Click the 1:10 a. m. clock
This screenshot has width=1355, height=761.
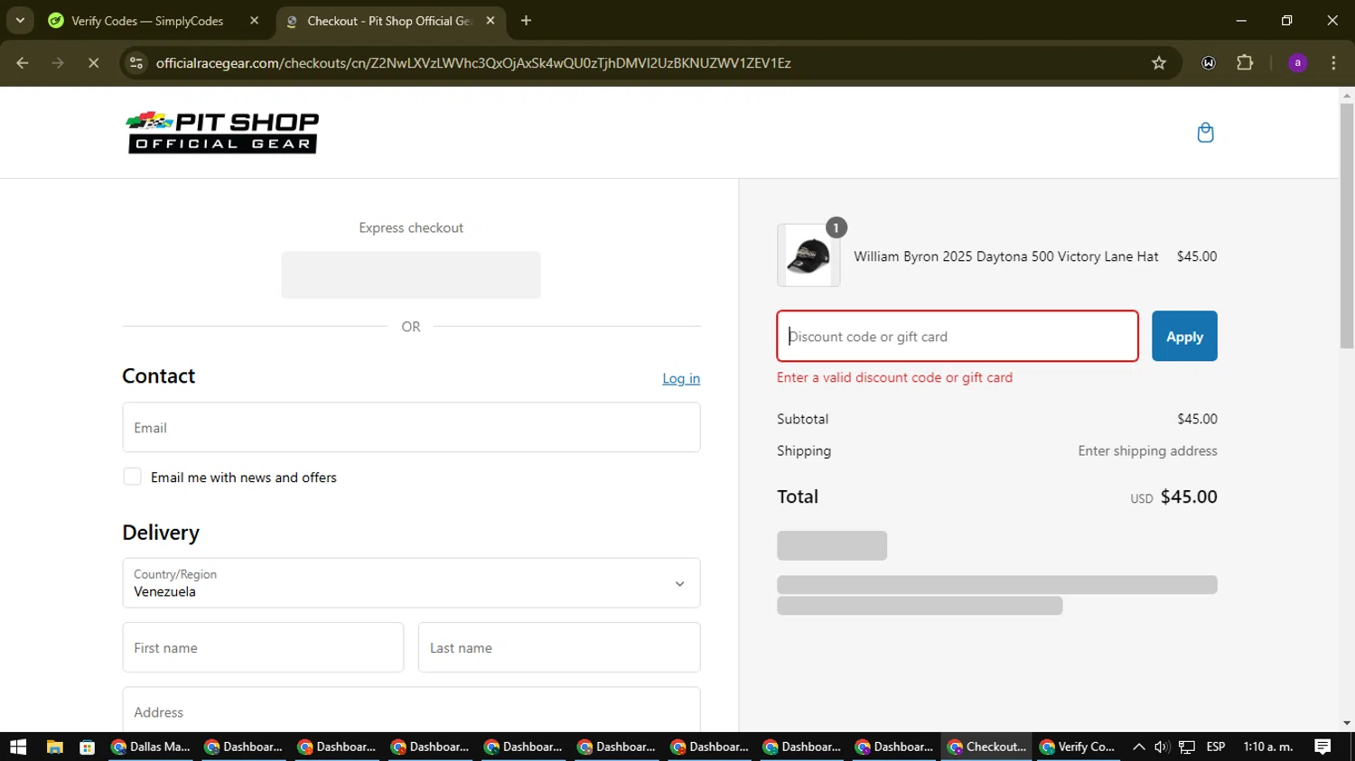tap(1268, 747)
